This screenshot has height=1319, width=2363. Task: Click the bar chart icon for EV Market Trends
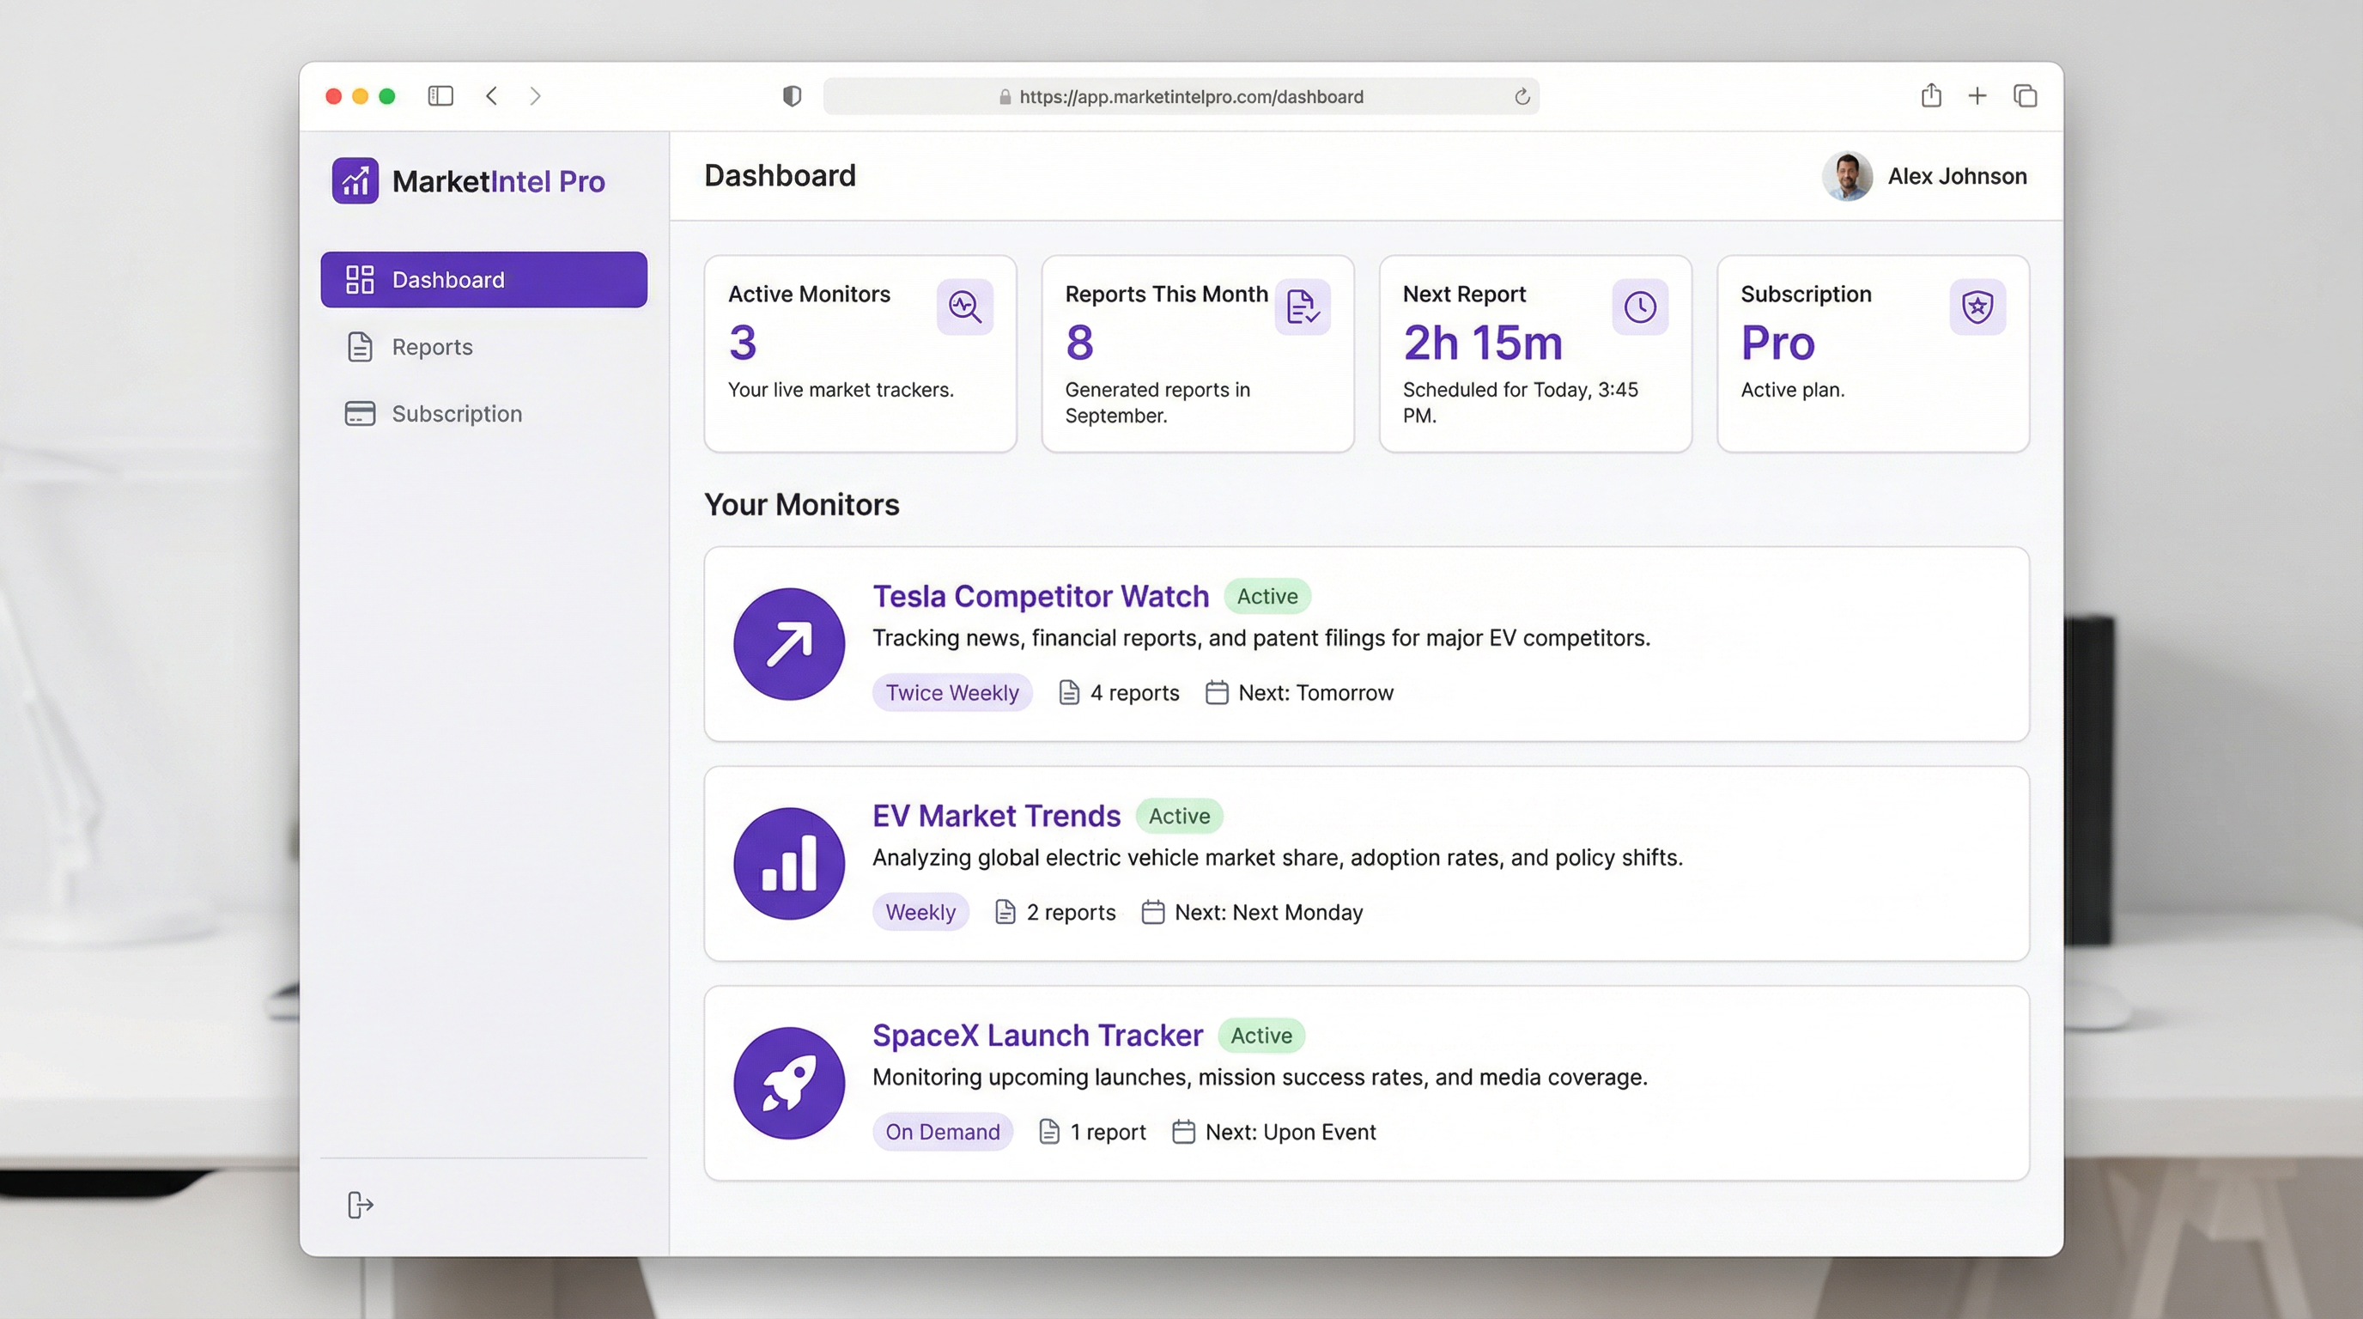[789, 862]
